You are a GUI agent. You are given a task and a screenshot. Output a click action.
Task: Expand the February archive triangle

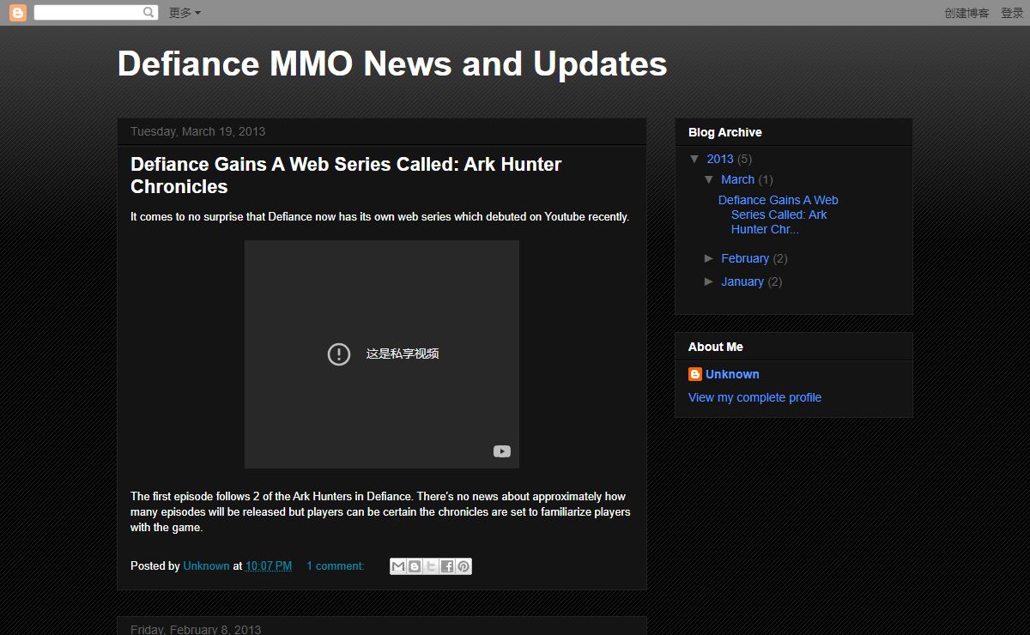coord(709,258)
